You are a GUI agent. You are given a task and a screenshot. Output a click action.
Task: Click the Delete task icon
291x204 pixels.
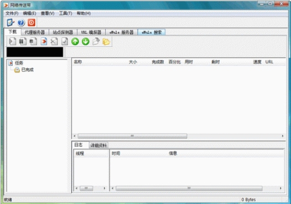[x=54, y=41]
